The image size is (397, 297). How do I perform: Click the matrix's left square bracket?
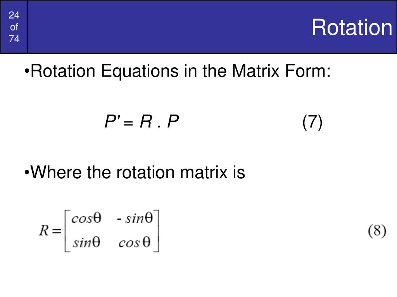click(67, 231)
